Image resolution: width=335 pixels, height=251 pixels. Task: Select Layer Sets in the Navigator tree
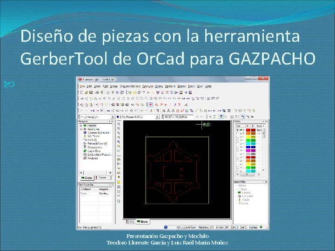tap(94, 151)
